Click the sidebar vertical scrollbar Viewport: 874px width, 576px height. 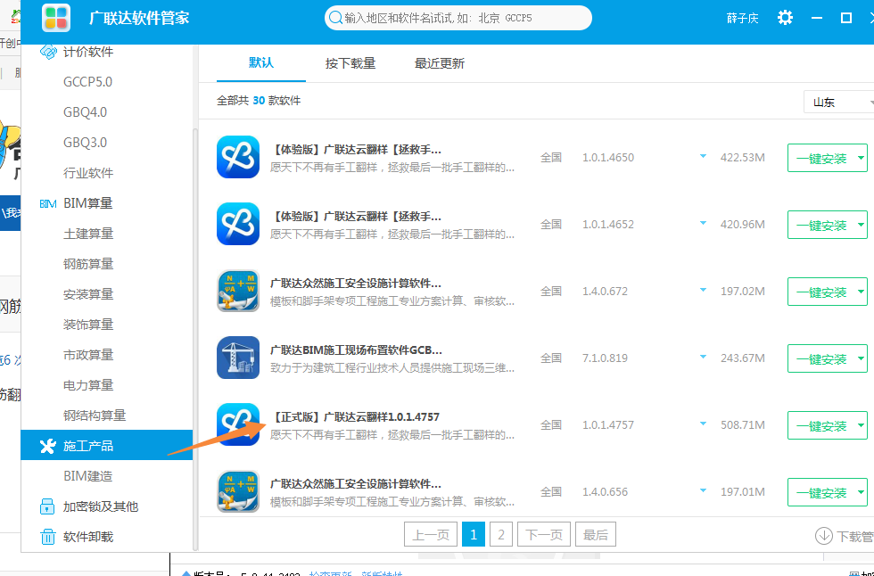tap(194, 340)
